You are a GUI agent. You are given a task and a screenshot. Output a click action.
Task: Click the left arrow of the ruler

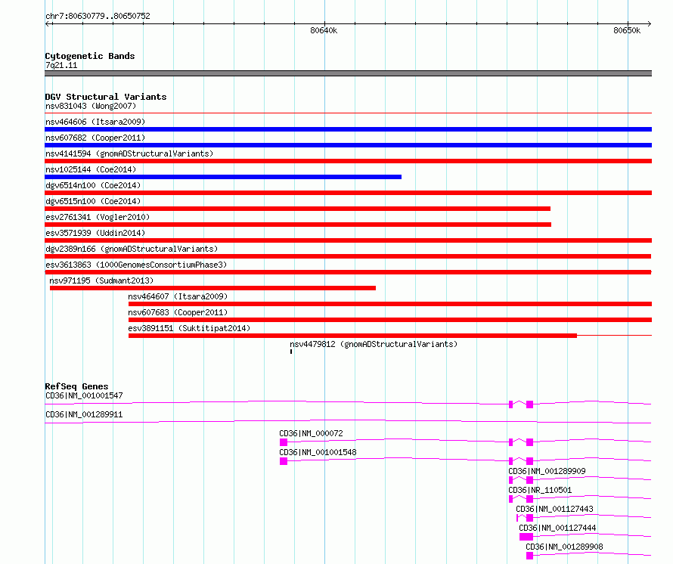click(48, 24)
